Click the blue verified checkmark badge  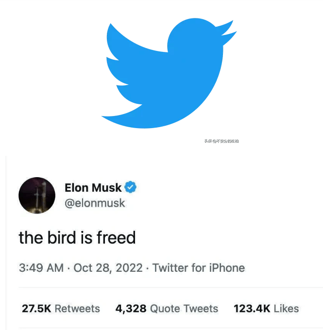coord(131,187)
